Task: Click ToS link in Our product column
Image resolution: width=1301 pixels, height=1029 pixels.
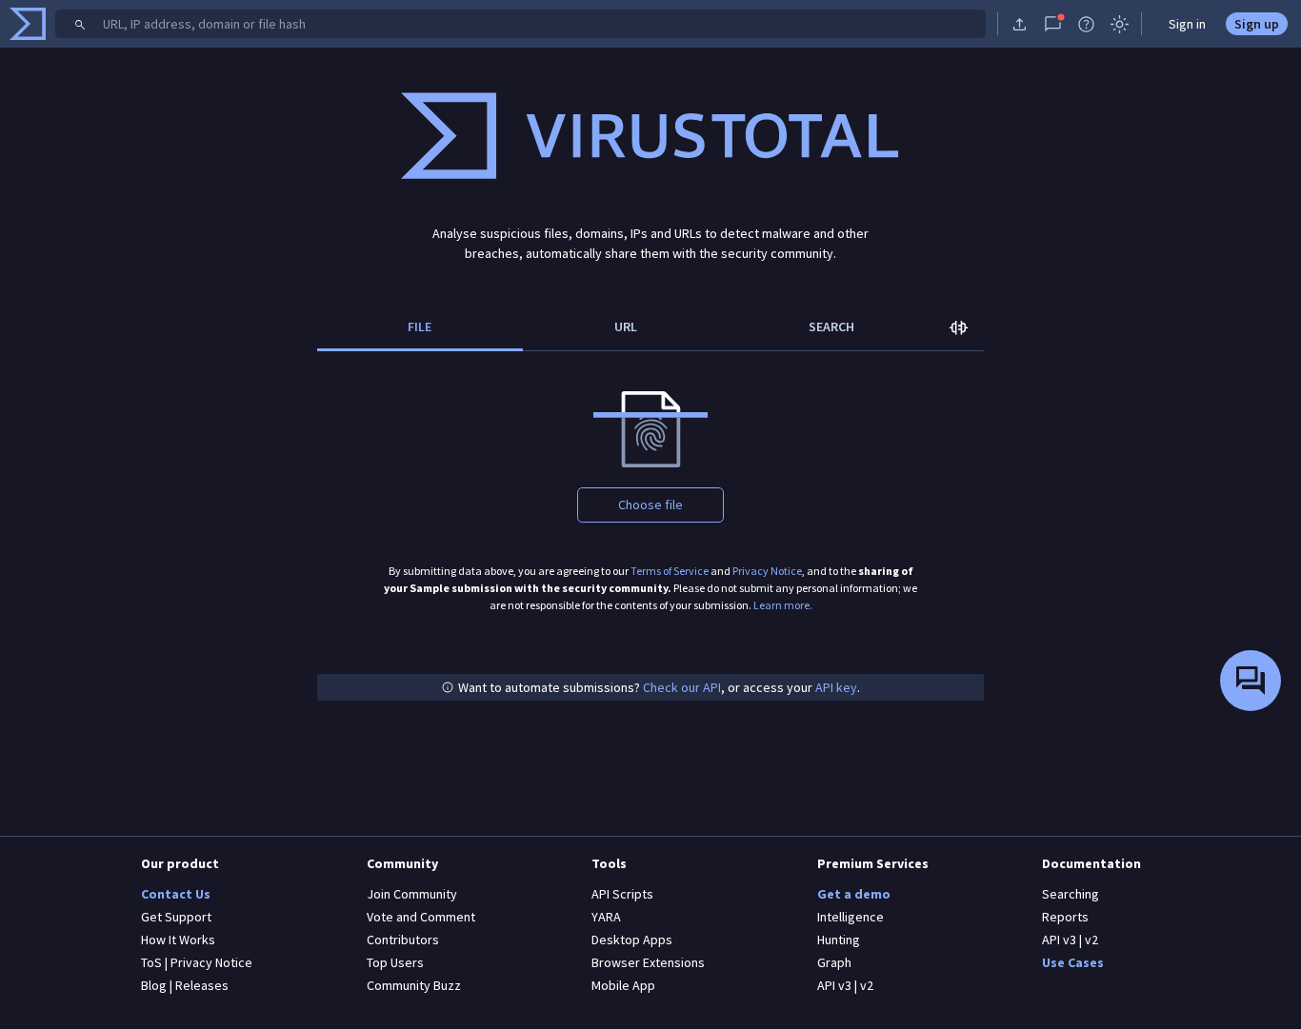Action: [151, 962]
